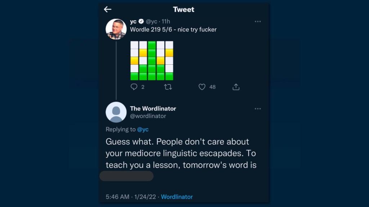Click yc's verified badge
The width and height of the screenshot is (369, 207).
point(141,22)
